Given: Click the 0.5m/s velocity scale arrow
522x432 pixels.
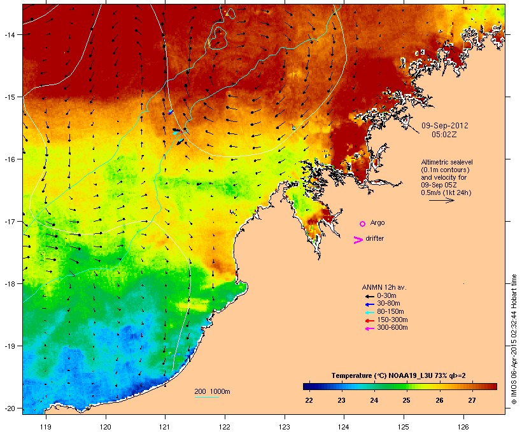Looking at the screenshot, I should (442, 200).
